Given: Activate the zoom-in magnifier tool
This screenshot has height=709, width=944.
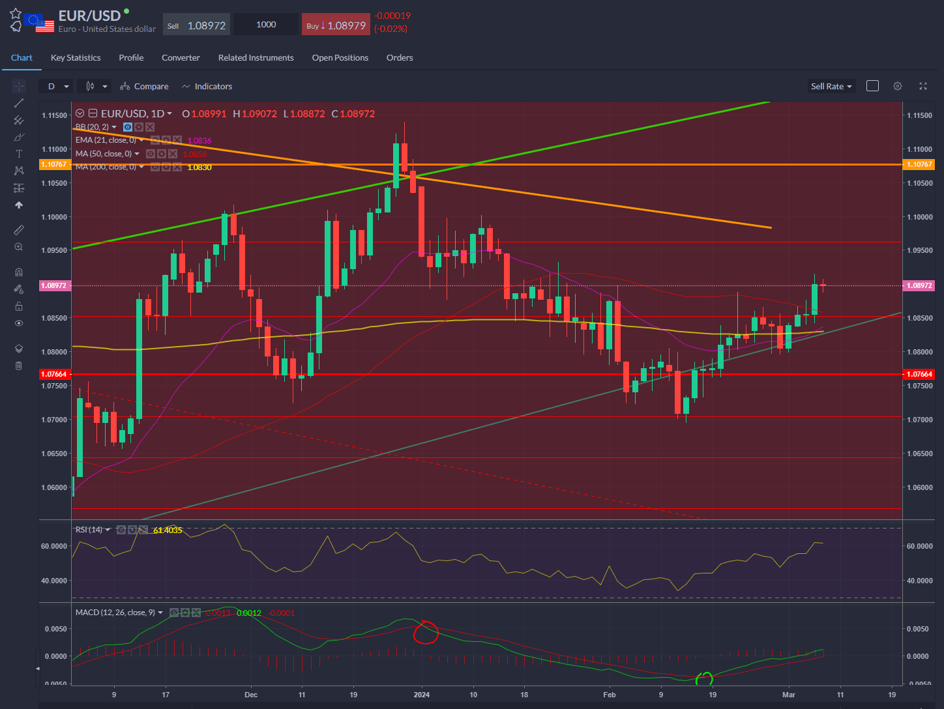Looking at the screenshot, I should click(19, 246).
